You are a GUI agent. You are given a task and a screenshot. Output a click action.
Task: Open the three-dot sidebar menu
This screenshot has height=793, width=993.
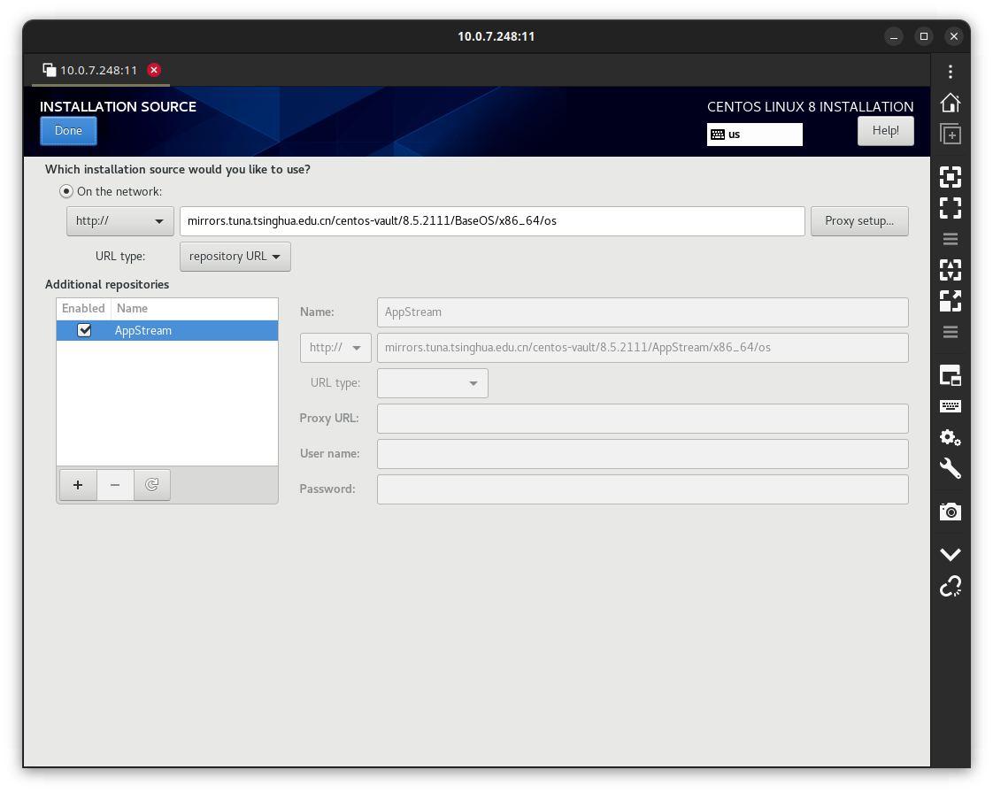click(x=950, y=72)
